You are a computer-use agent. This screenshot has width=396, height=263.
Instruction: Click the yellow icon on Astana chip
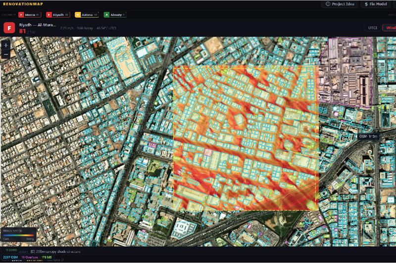[78, 15]
